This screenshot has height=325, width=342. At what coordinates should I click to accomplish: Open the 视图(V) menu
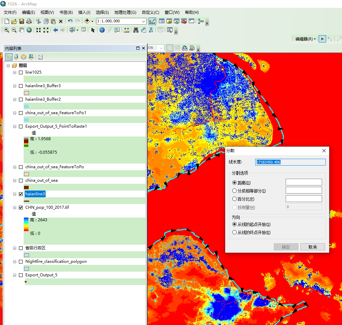point(47,12)
